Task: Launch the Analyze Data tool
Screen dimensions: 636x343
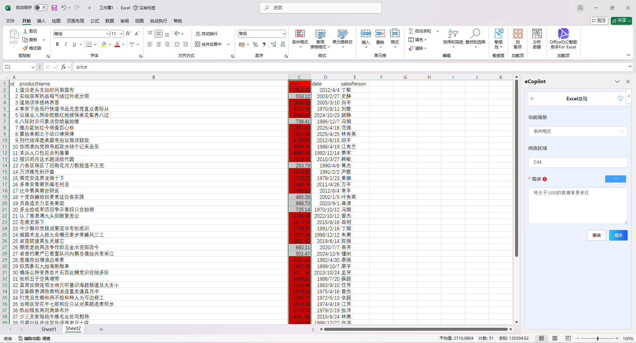Action: [x=537, y=34]
